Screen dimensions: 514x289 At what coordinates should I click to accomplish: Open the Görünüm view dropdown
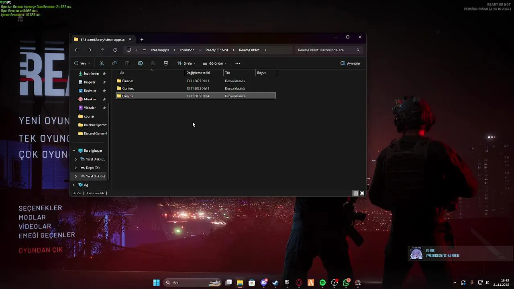pos(215,63)
